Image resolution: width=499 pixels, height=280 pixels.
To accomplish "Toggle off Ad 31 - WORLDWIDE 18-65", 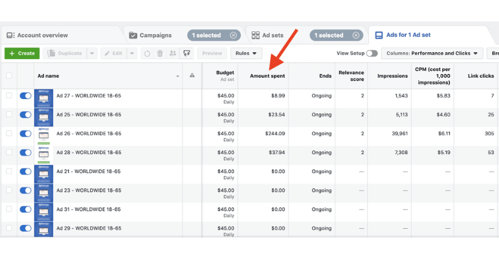I will click(x=26, y=210).
